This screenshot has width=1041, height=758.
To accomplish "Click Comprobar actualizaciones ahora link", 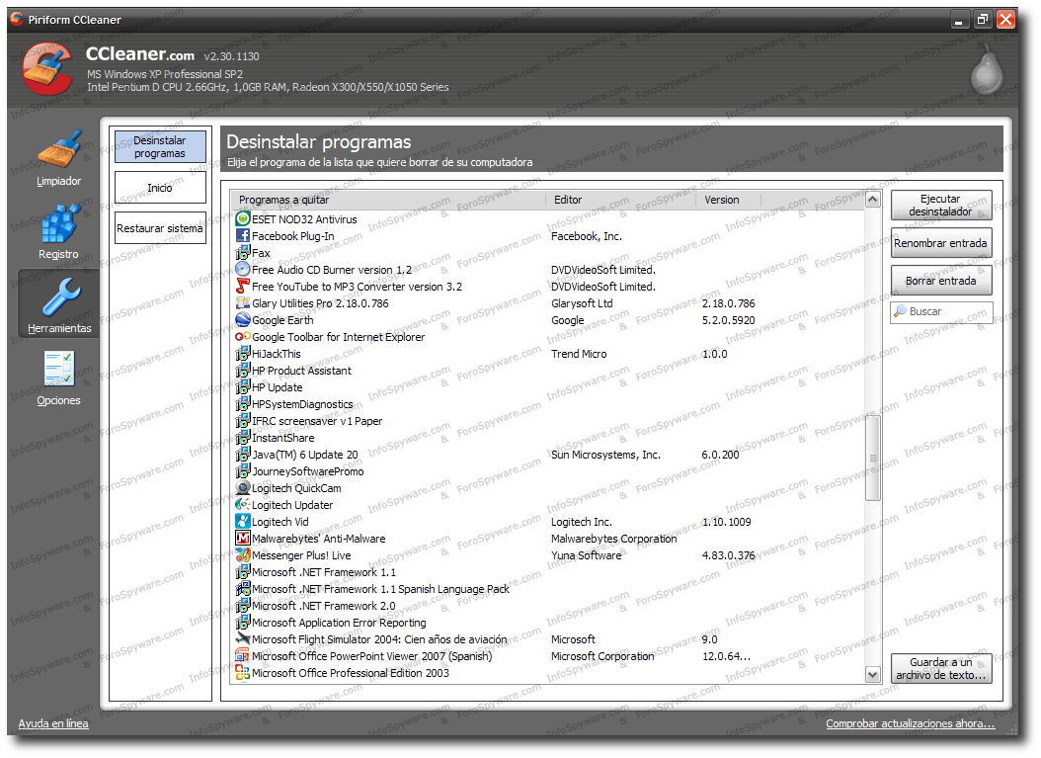I will tap(911, 723).
